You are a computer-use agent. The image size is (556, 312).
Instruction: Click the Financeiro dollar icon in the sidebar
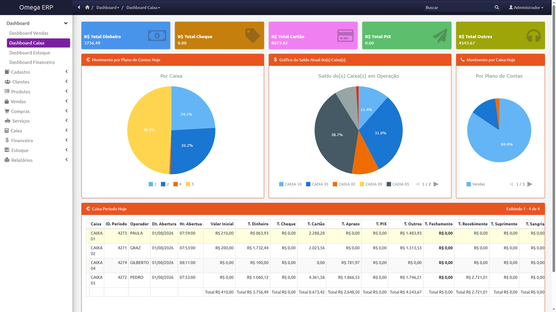pos(7,140)
